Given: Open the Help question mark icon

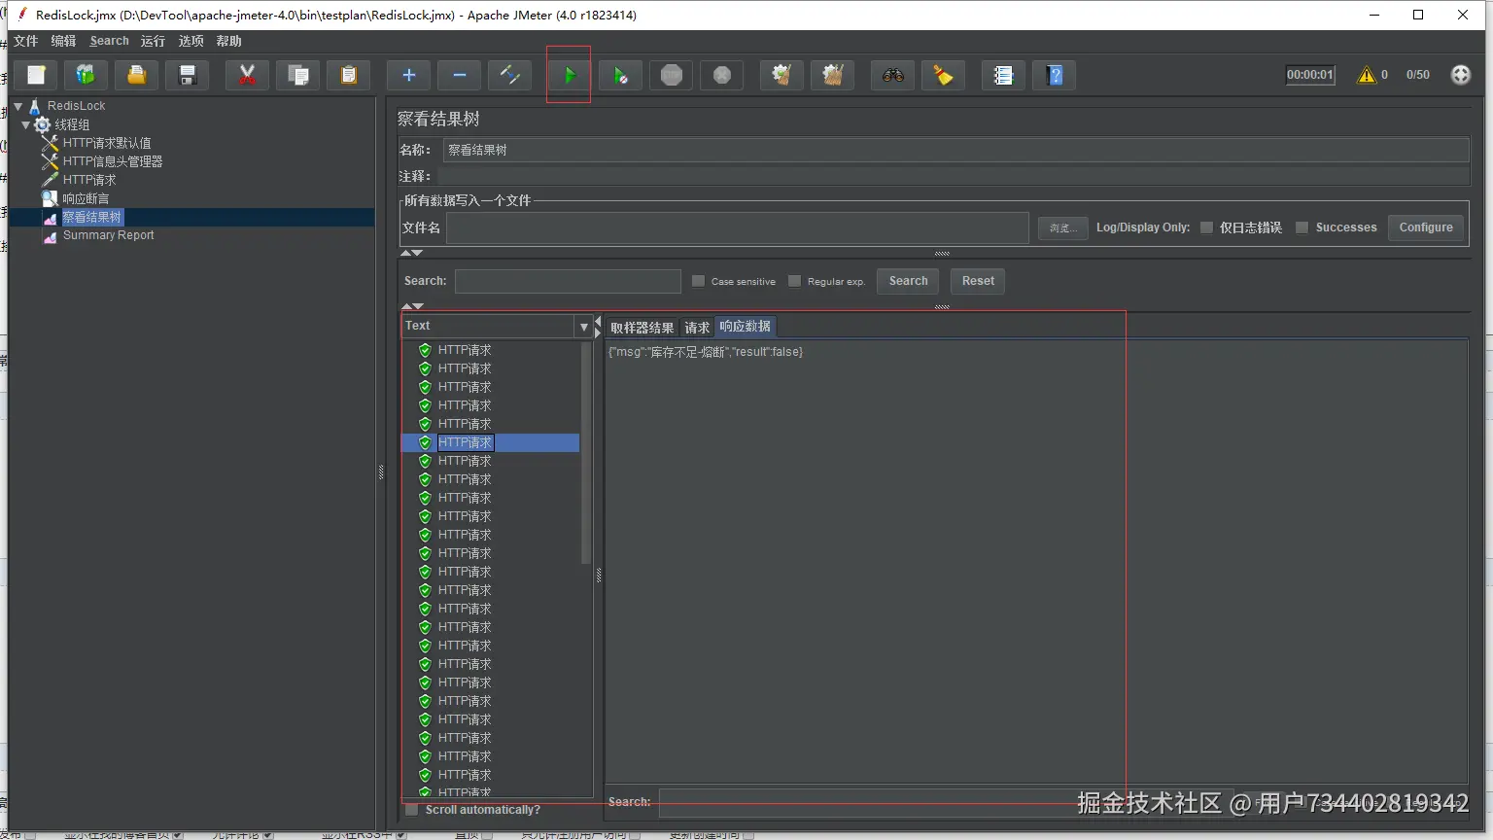Looking at the screenshot, I should click(x=1055, y=76).
